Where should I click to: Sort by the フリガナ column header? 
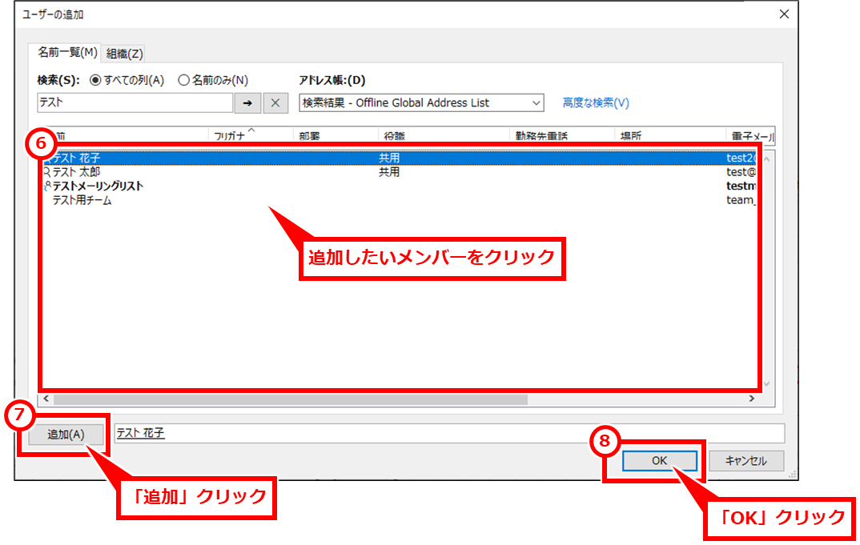coord(251,136)
